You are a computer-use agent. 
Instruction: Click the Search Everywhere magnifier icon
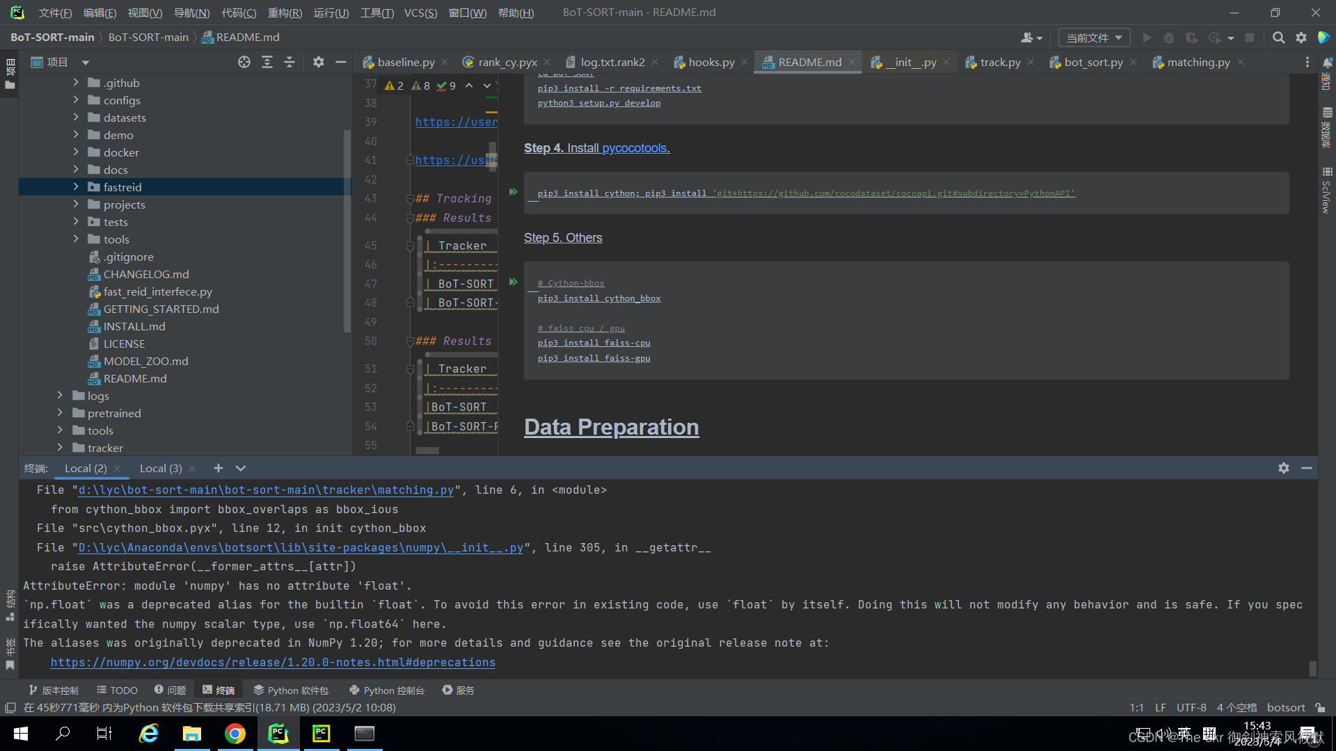click(x=1278, y=38)
